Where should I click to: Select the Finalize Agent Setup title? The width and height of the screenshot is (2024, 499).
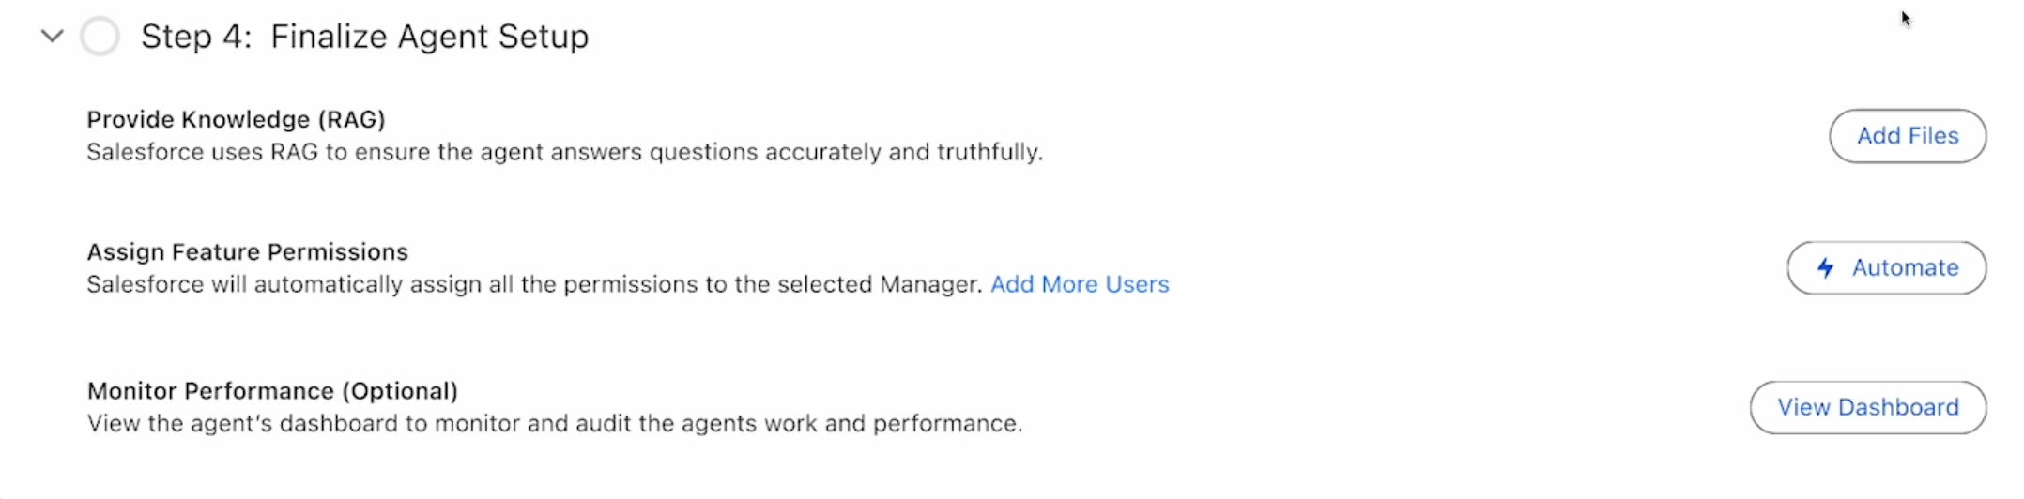point(429,37)
